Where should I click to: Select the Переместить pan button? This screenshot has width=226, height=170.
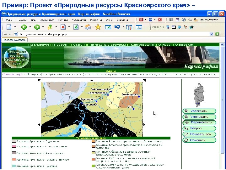pyautogui.click(x=199, y=122)
